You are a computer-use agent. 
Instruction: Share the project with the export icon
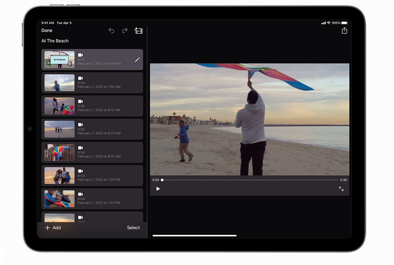344,30
